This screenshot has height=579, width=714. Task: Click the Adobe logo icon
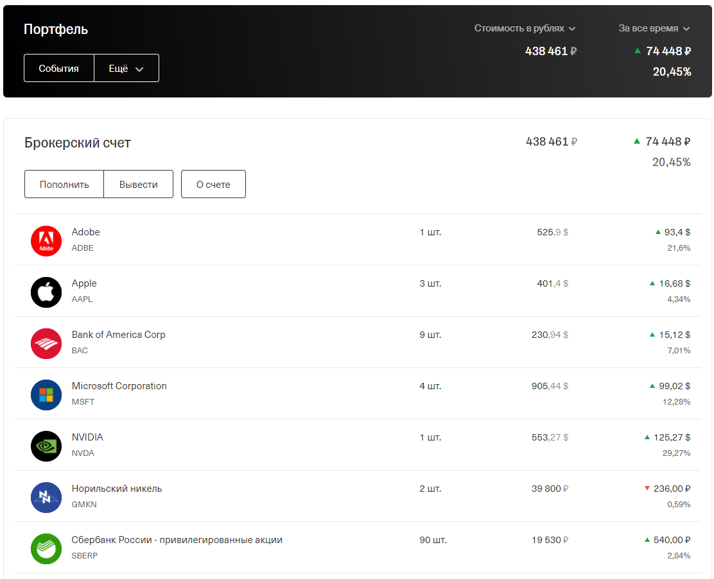coord(46,240)
